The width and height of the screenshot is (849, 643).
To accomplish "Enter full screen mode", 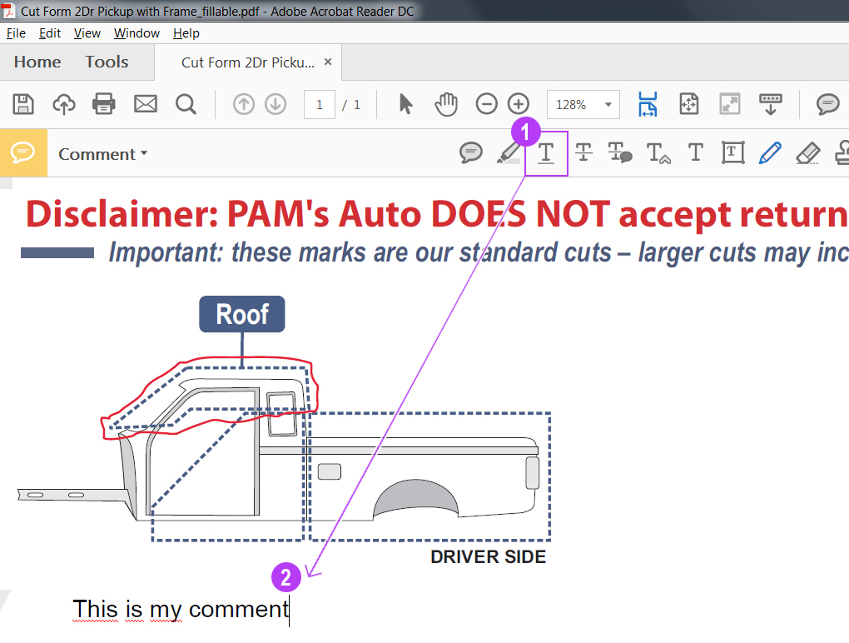I will [729, 104].
